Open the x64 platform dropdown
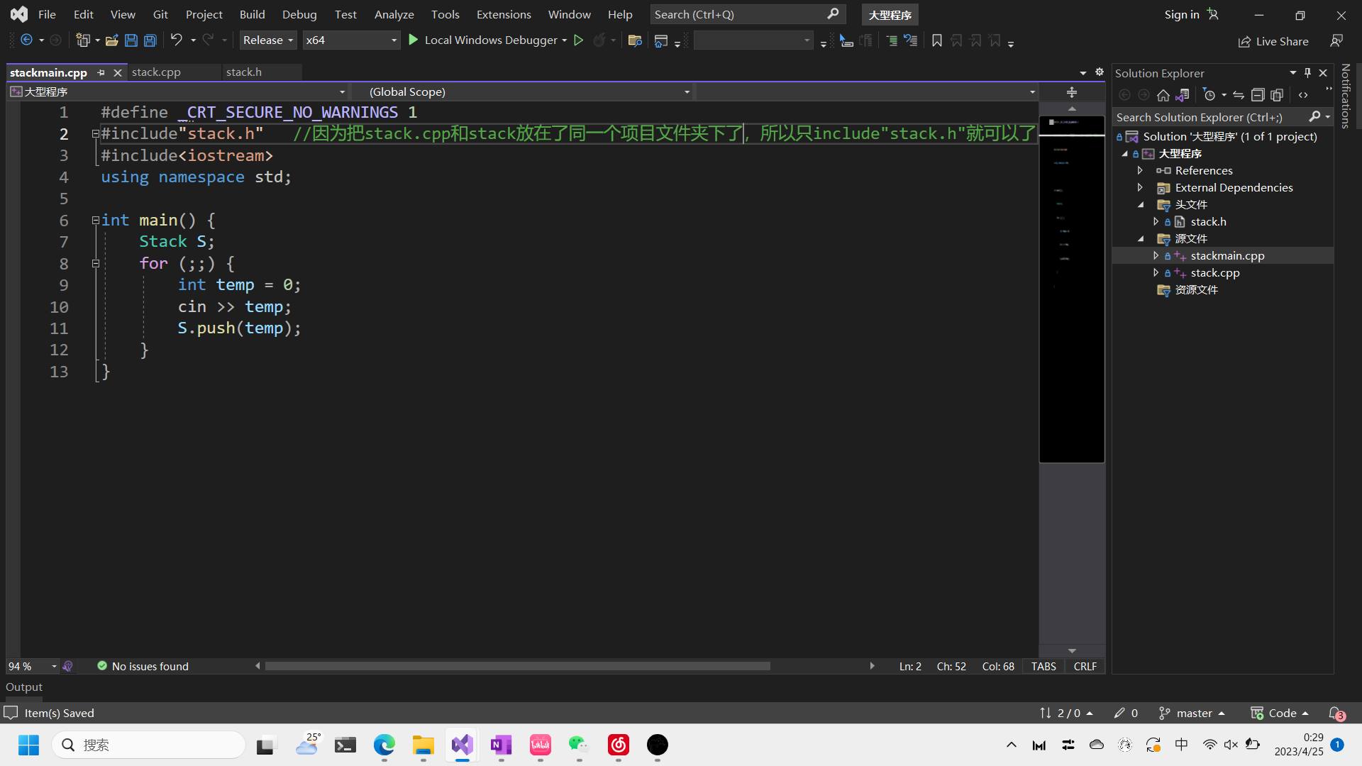 (351, 40)
